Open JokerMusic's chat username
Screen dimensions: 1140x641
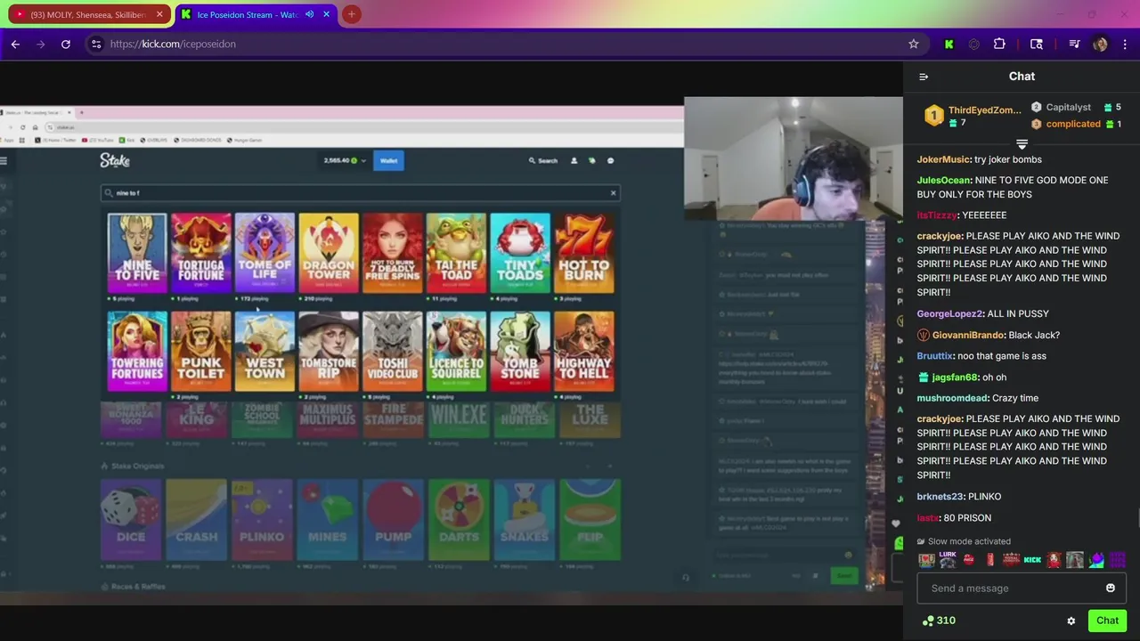[x=943, y=159]
